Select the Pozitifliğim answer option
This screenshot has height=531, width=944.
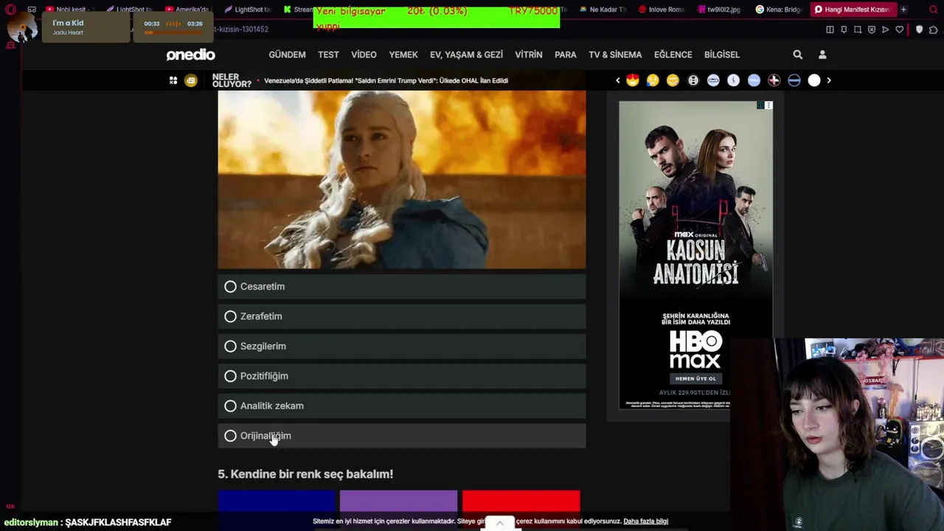(x=402, y=376)
